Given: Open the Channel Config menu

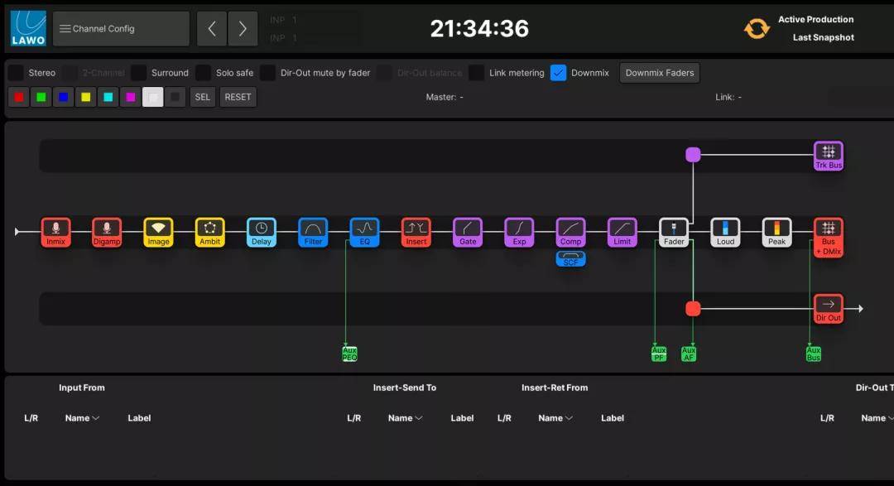Looking at the screenshot, I should coord(121,29).
